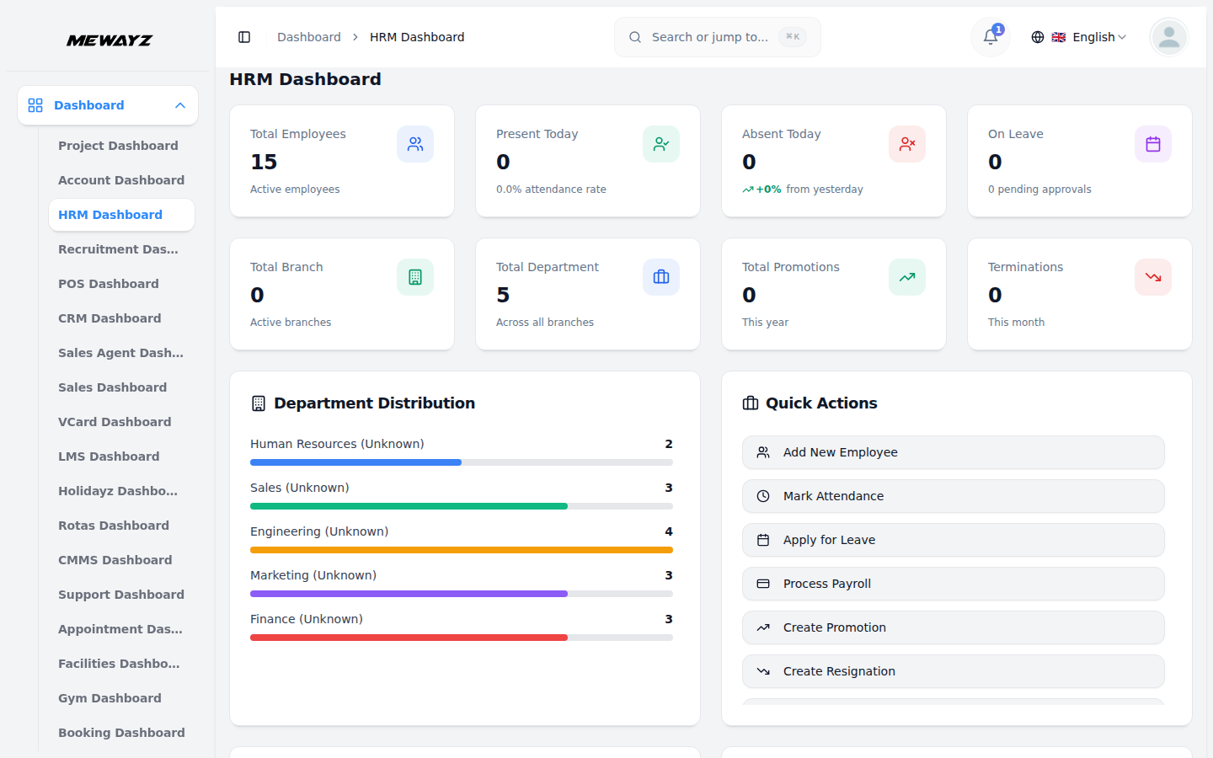Open the CRM Dashboard
1213x758 pixels.
pyautogui.click(x=110, y=318)
